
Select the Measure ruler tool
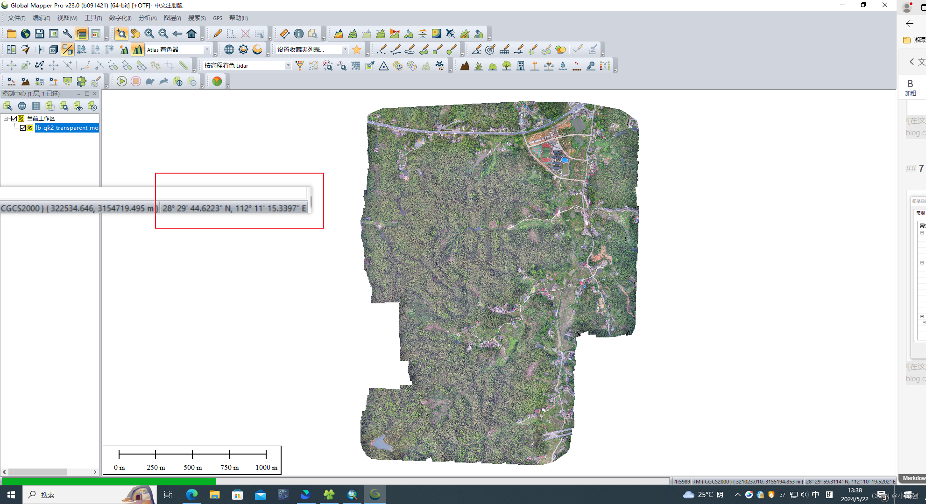point(284,34)
